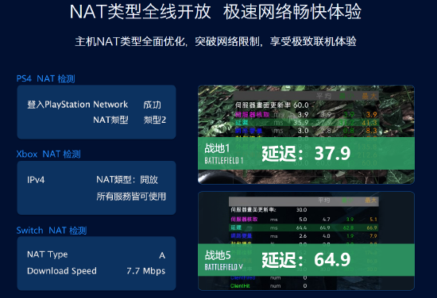Screen dimensions: 437x298
Task: Click the 主机NAT类型全面优化 subtitle text
Action: (x=215, y=41)
